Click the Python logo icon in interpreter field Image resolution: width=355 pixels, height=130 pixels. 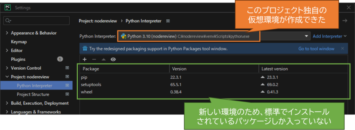124,36
